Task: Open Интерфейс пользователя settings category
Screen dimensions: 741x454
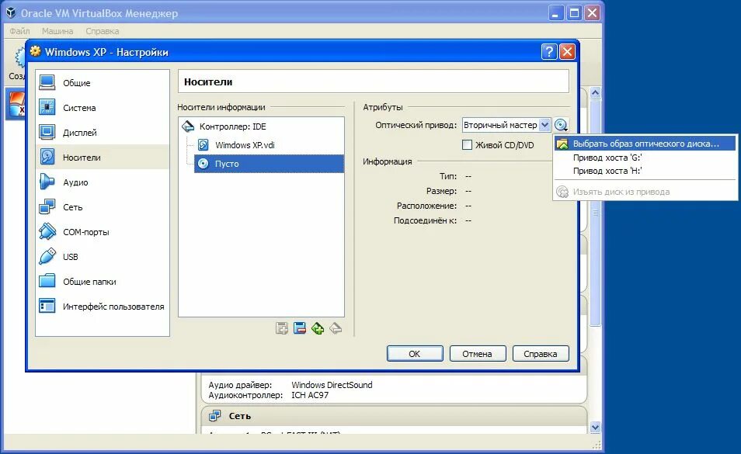Action: pyautogui.click(x=102, y=307)
